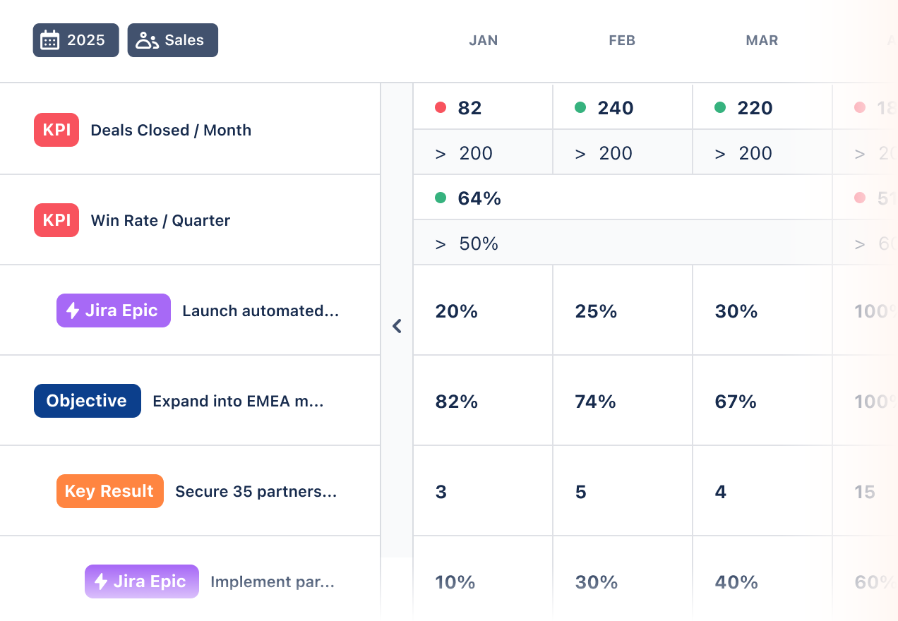Select the Win Rate target > 50%
898x621 pixels.
623,243
